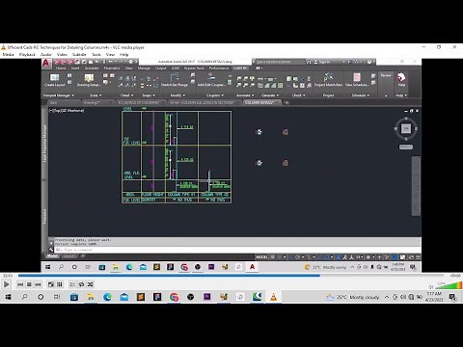463x347 pixels.
Task: Open File Explorer from the Windows taskbar
Action: coord(91,297)
